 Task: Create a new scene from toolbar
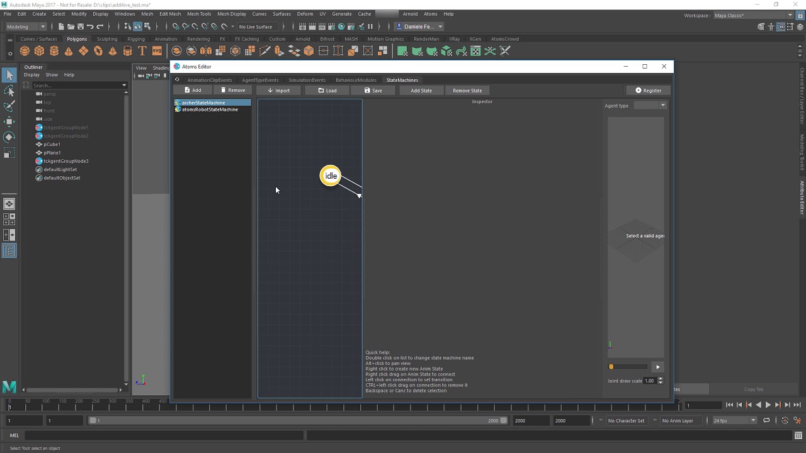click(x=61, y=26)
